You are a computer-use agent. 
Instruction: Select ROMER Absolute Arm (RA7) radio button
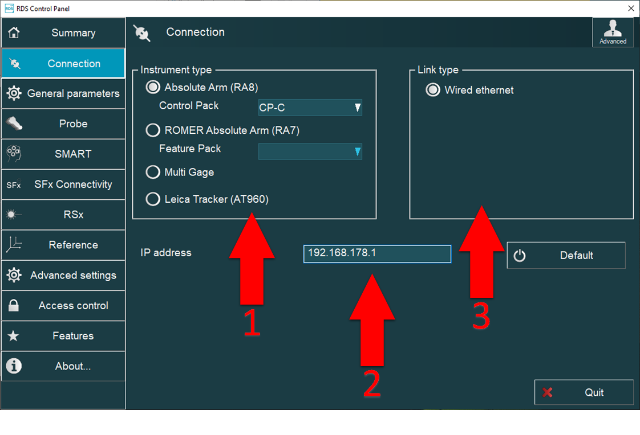click(x=153, y=130)
